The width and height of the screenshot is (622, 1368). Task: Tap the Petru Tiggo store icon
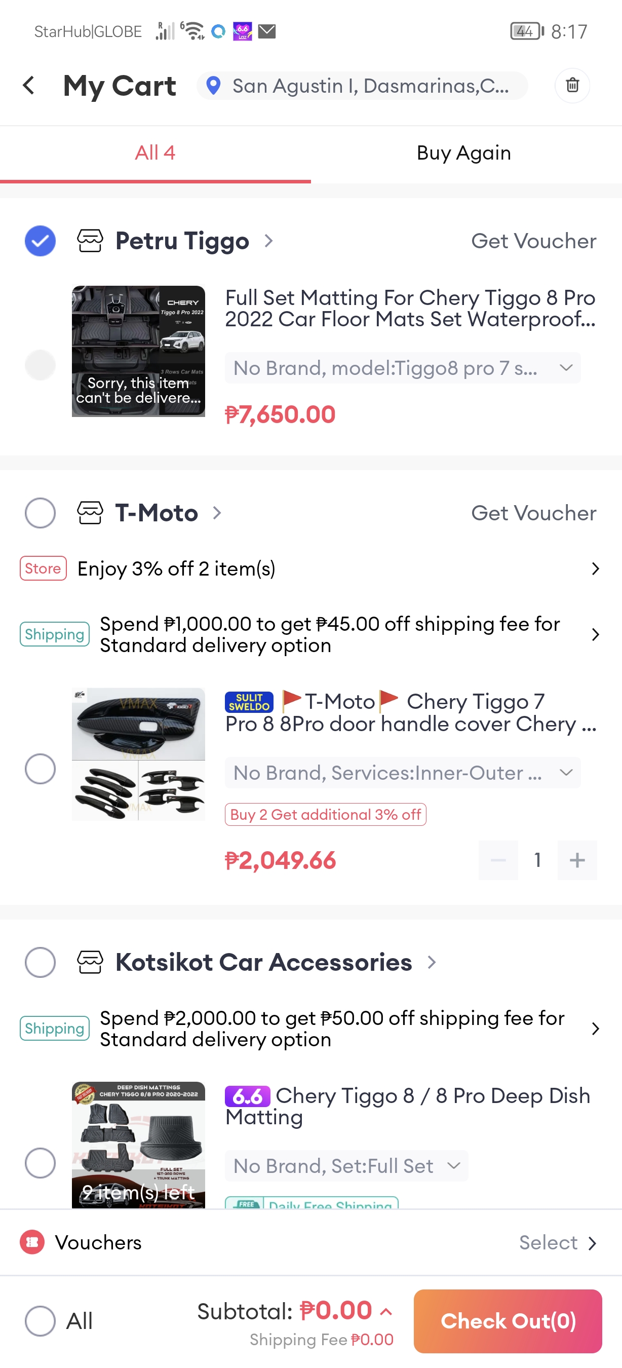[90, 241]
